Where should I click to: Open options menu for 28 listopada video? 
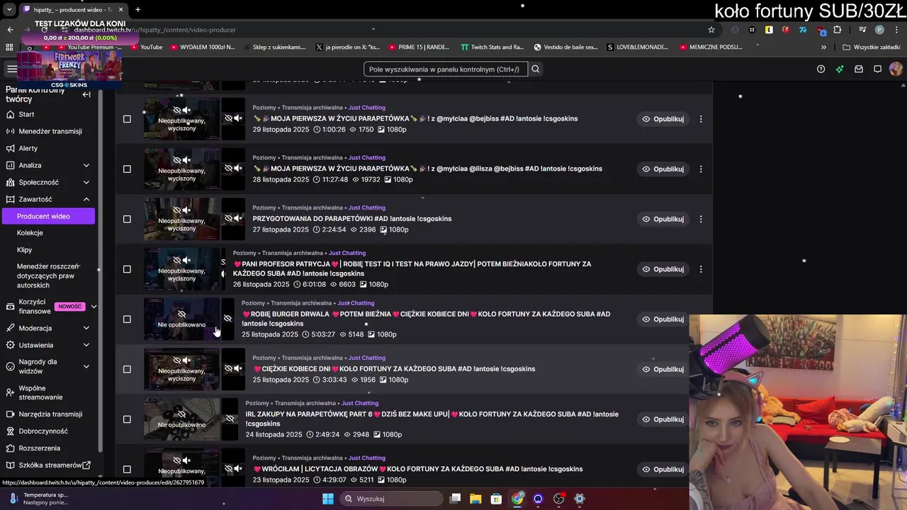(x=701, y=169)
